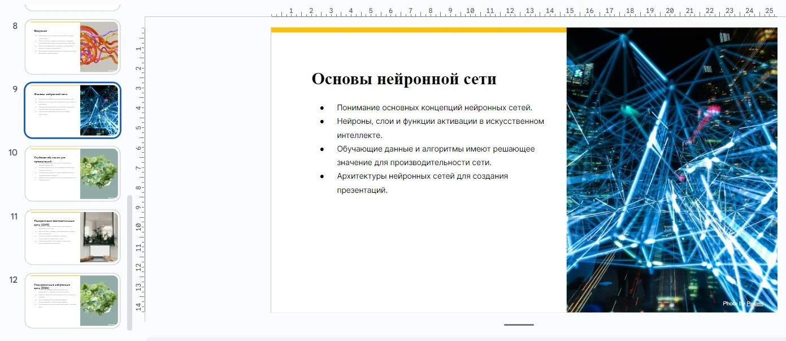This screenshot has width=786, height=341.
Task: Open slide 10 «Глубокое обучение для презентаций»
Action: coord(72,174)
